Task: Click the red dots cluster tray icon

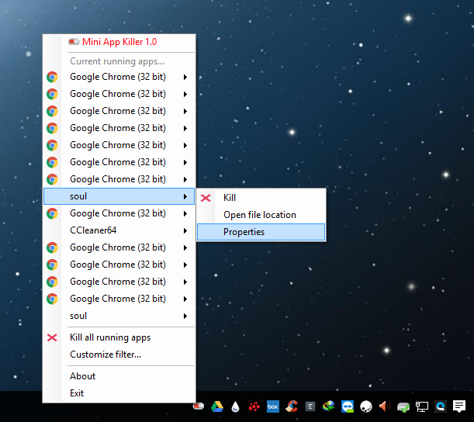Action: pyautogui.click(x=254, y=407)
